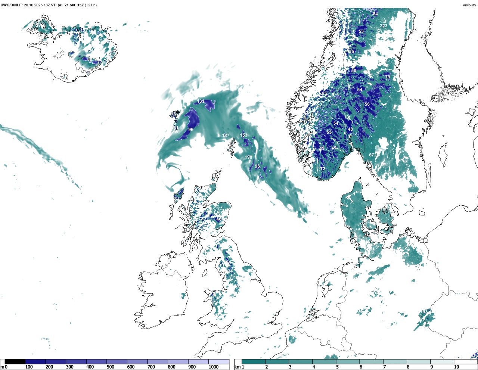Click the '198' visibility value
This screenshot has width=478, height=370.
[249, 158]
